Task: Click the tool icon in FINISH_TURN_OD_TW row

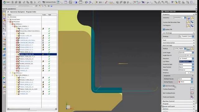Action: [x=43, y=54]
